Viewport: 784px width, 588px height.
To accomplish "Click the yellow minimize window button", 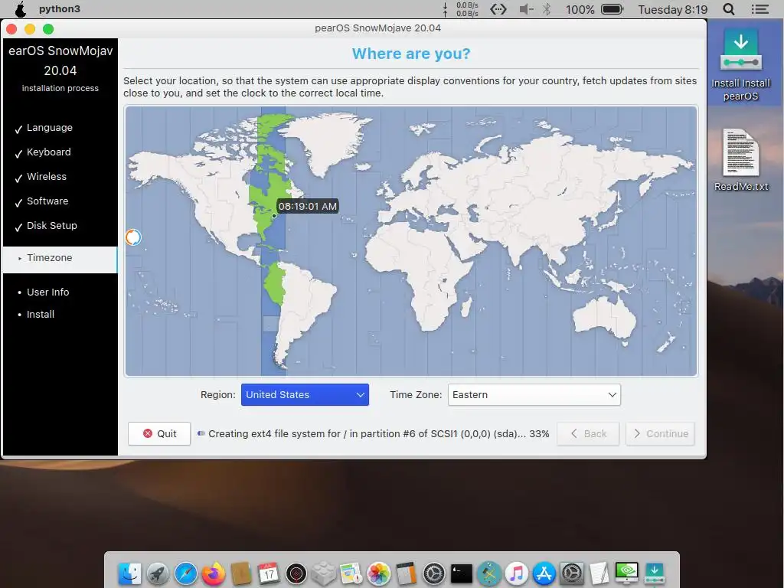I will (x=30, y=29).
